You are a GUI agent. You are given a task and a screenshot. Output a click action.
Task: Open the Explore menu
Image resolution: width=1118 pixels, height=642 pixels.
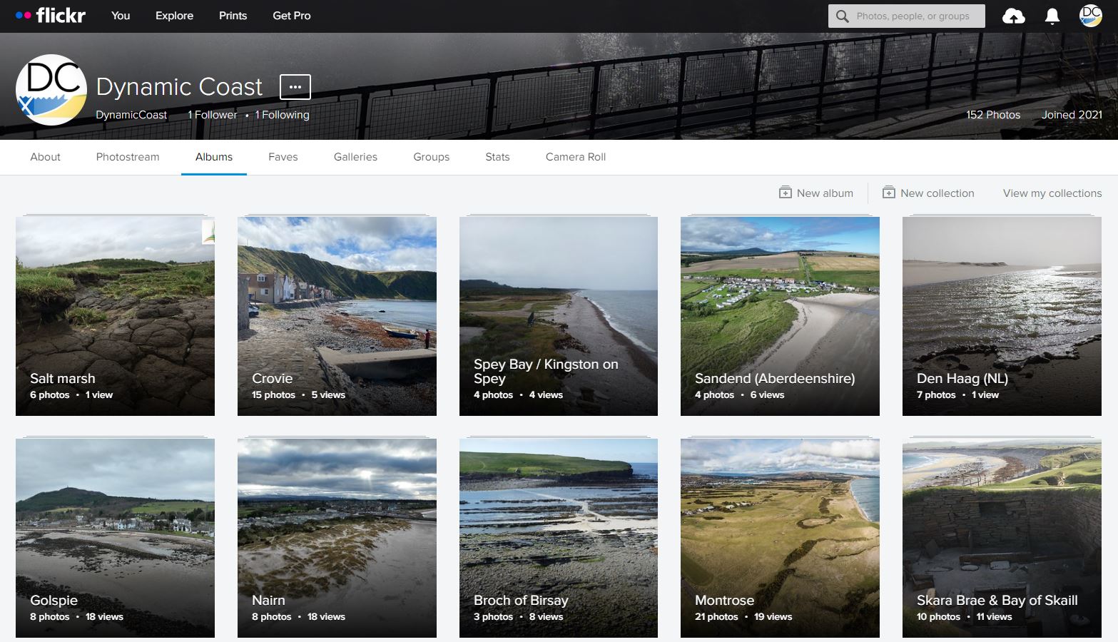click(x=174, y=16)
